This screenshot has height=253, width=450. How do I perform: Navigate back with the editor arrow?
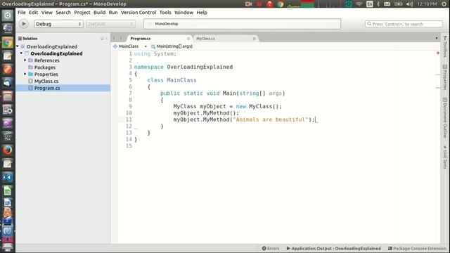click(x=114, y=38)
